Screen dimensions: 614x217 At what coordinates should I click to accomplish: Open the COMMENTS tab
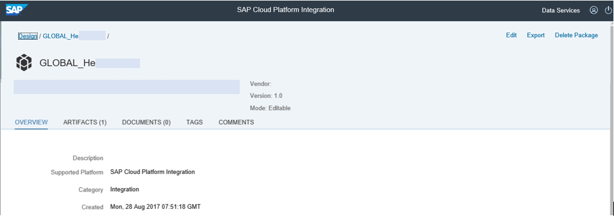click(x=236, y=122)
